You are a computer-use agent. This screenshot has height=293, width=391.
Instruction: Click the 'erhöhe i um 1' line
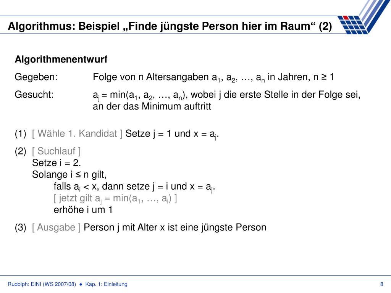click(83, 210)
